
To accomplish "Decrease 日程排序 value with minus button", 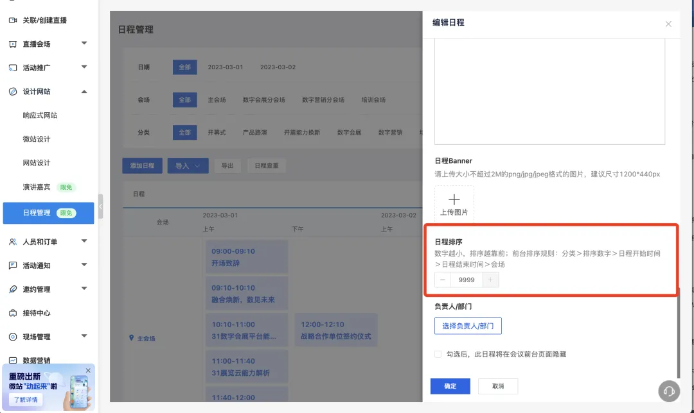I will pos(443,280).
